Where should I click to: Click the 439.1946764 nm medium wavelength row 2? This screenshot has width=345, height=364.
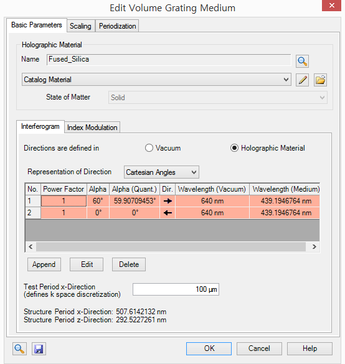(x=285, y=213)
